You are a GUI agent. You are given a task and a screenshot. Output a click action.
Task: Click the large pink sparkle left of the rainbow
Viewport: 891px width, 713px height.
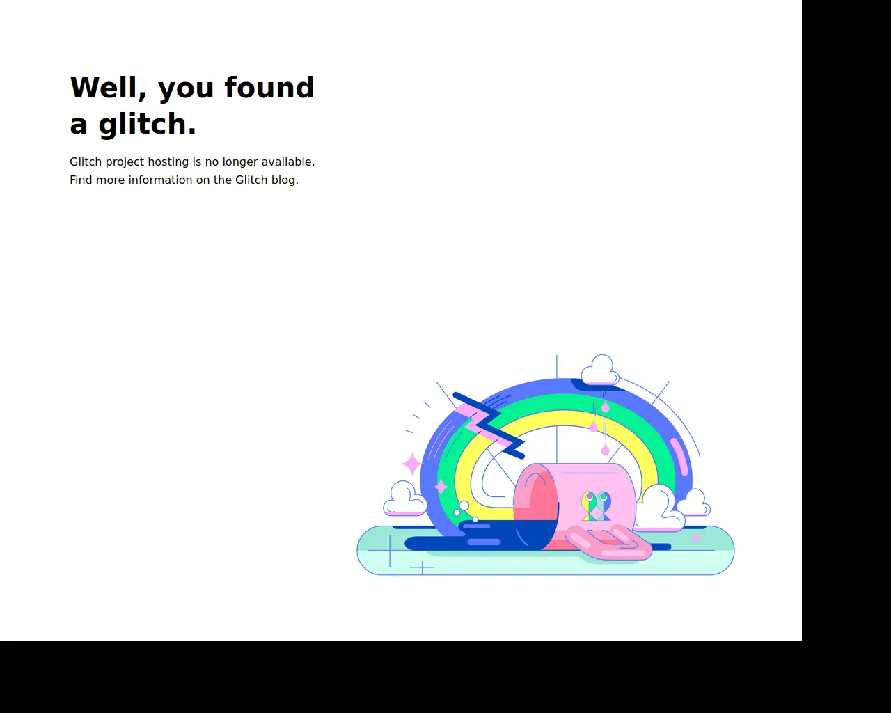click(411, 464)
